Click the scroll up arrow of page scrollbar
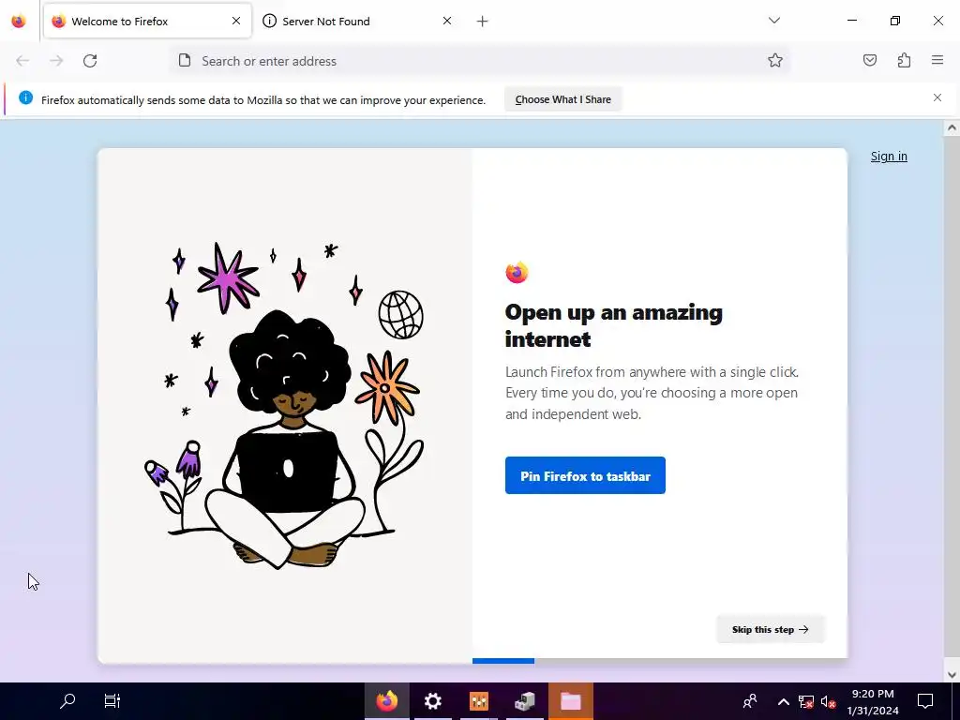The image size is (960, 720). pyautogui.click(x=952, y=127)
